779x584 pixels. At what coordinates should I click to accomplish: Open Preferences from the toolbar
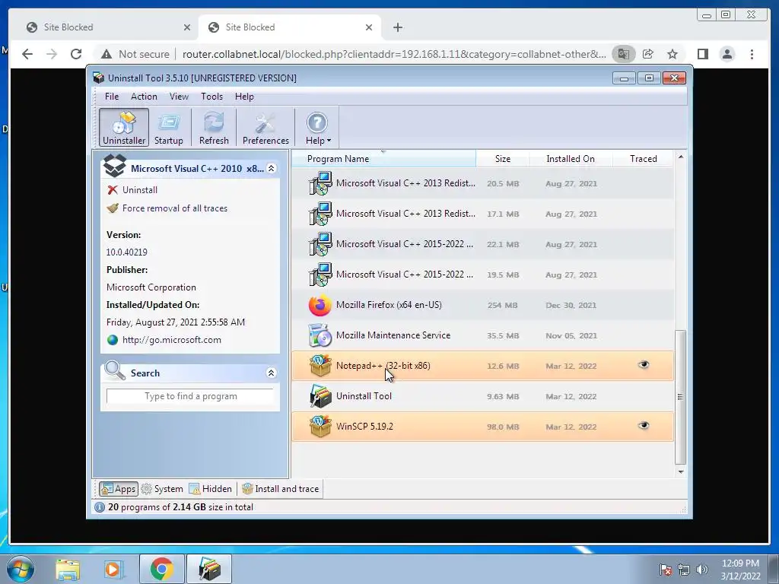[x=265, y=128]
